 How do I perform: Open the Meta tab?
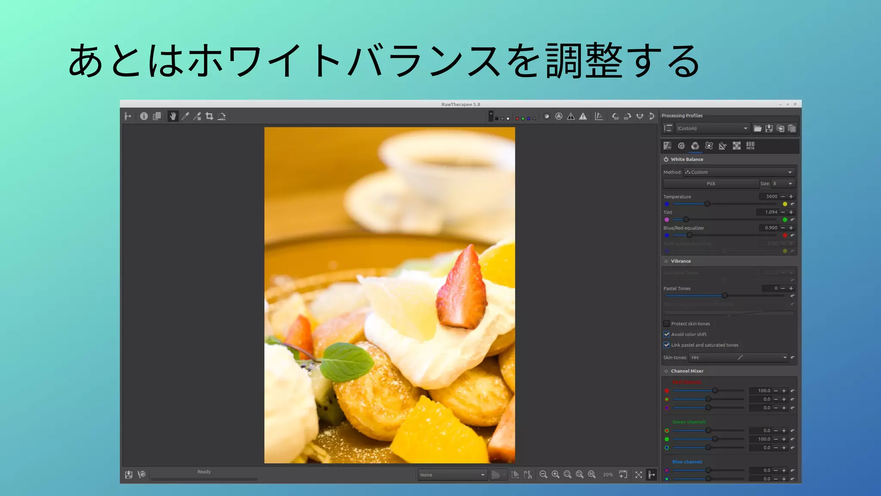pyautogui.click(x=751, y=146)
